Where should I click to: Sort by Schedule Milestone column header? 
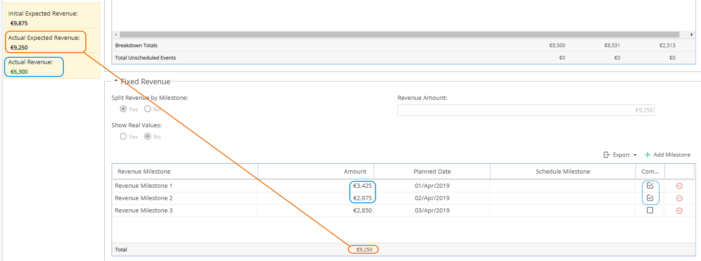click(x=563, y=171)
